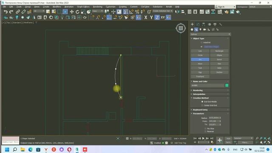Select the Link tool icon

tap(18, 12)
